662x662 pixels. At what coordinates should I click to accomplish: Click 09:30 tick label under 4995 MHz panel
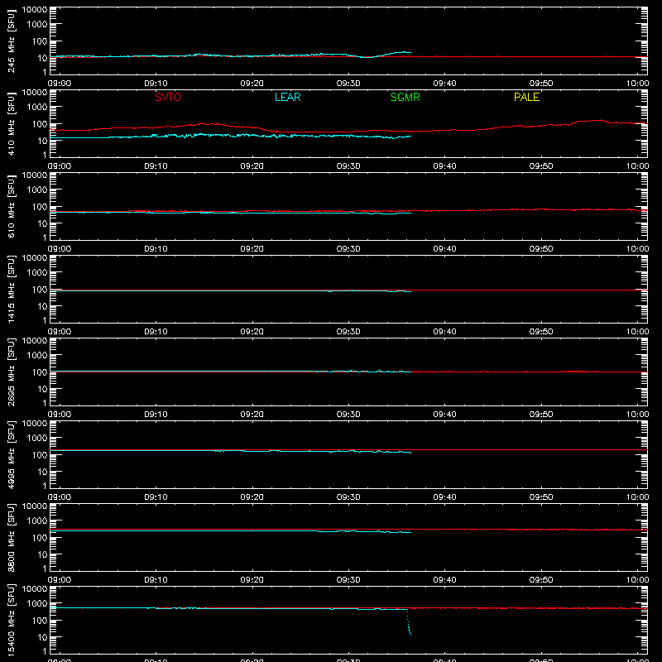pyautogui.click(x=348, y=497)
